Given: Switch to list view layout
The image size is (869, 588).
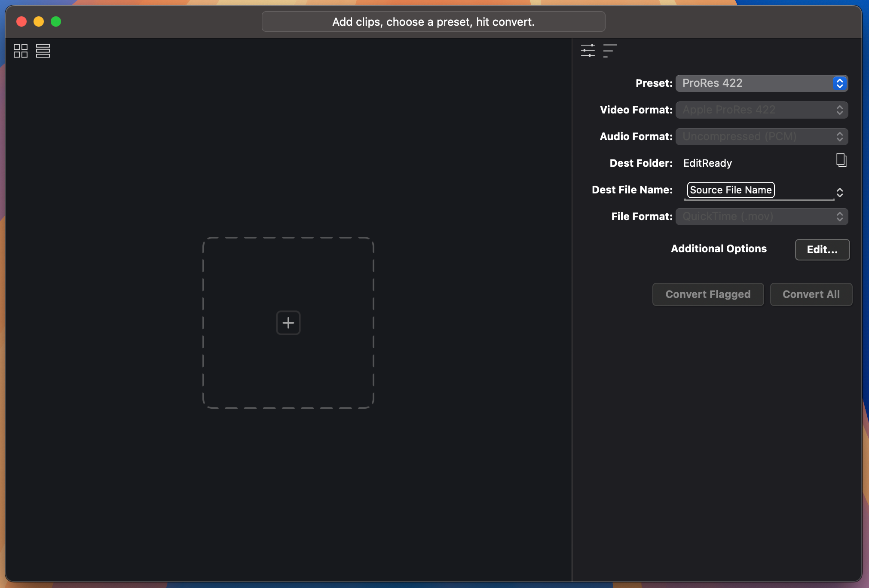Looking at the screenshot, I should tap(43, 50).
